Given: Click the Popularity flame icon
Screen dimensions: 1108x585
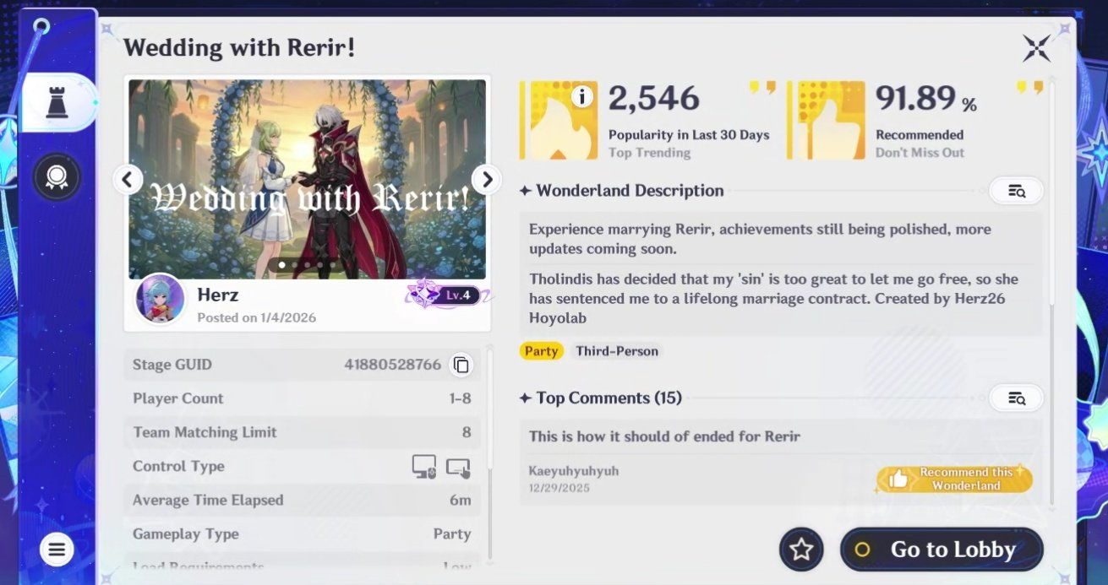Looking at the screenshot, I should [559, 120].
